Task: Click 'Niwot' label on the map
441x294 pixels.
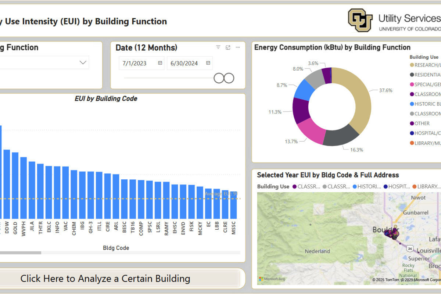Action: (x=418, y=197)
